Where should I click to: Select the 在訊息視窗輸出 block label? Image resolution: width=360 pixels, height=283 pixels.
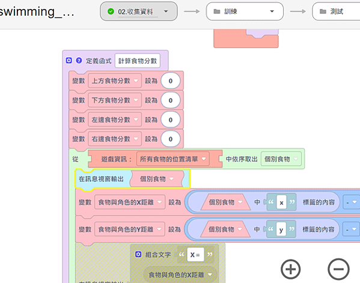101,179
